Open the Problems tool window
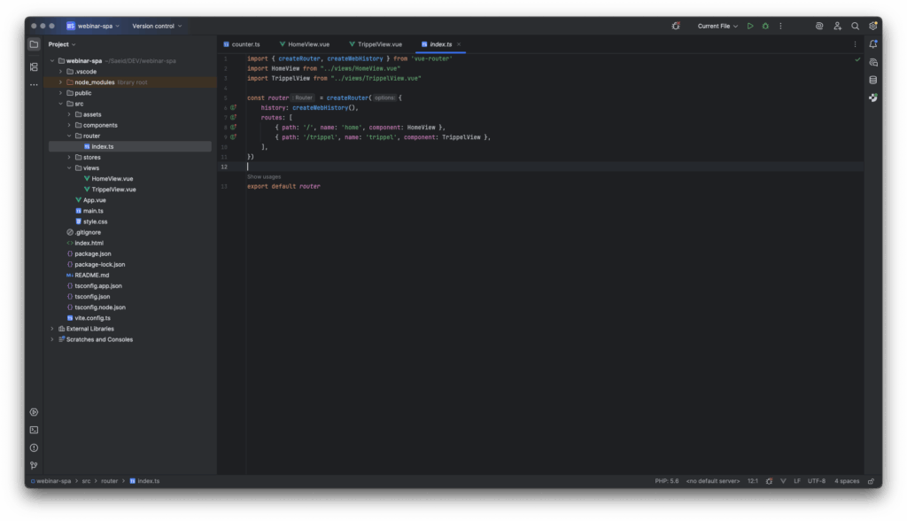 pyautogui.click(x=34, y=447)
